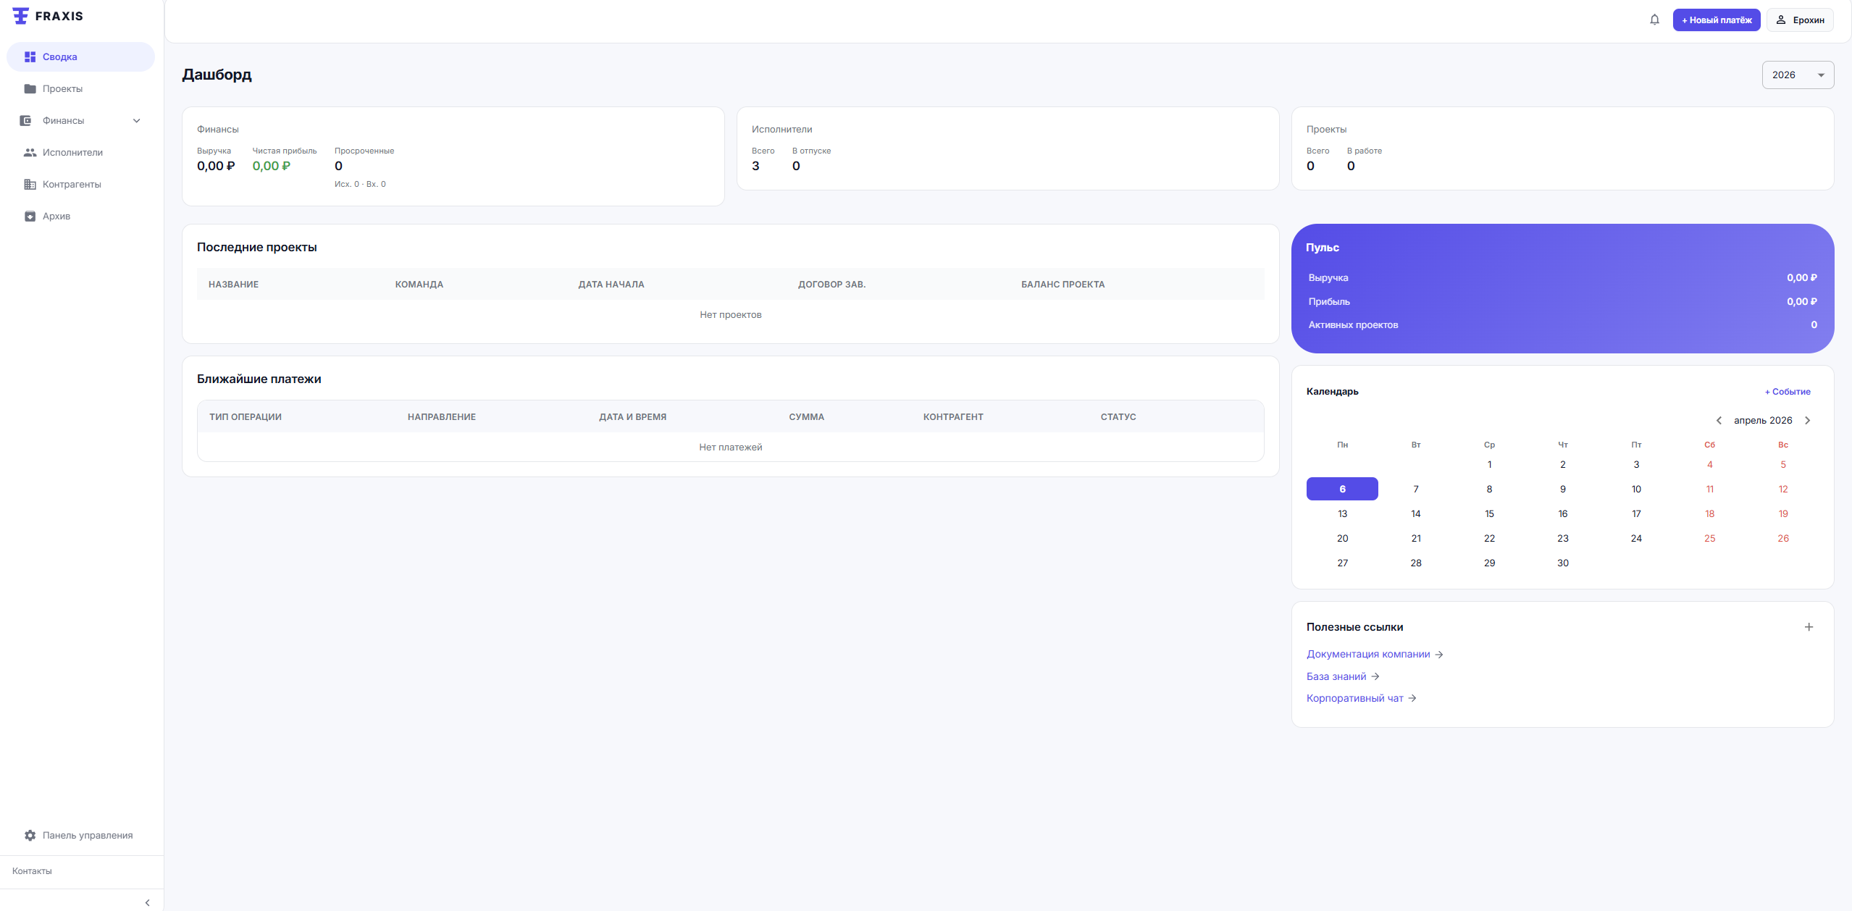This screenshot has height=911, width=1852.
Task: Expand the Финансы submenu chevron
Action: tap(137, 120)
